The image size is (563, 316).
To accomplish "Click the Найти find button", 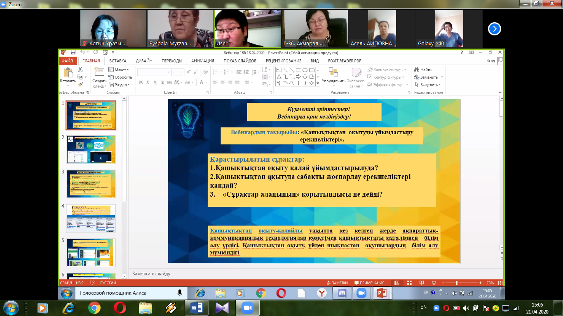I will 423,70.
